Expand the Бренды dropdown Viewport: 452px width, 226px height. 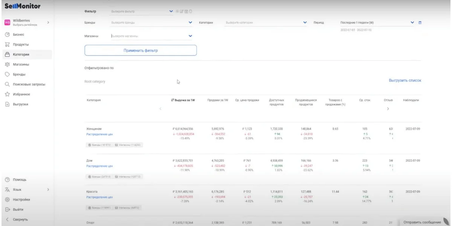click(x=190, y=23)
